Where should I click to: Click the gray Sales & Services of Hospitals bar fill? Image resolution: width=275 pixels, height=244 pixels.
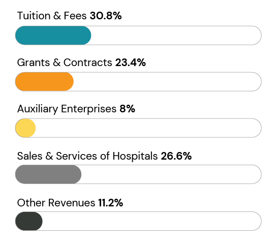(48, 174)
